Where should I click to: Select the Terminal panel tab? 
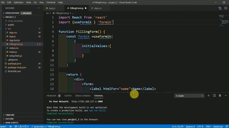click(98, 96)
